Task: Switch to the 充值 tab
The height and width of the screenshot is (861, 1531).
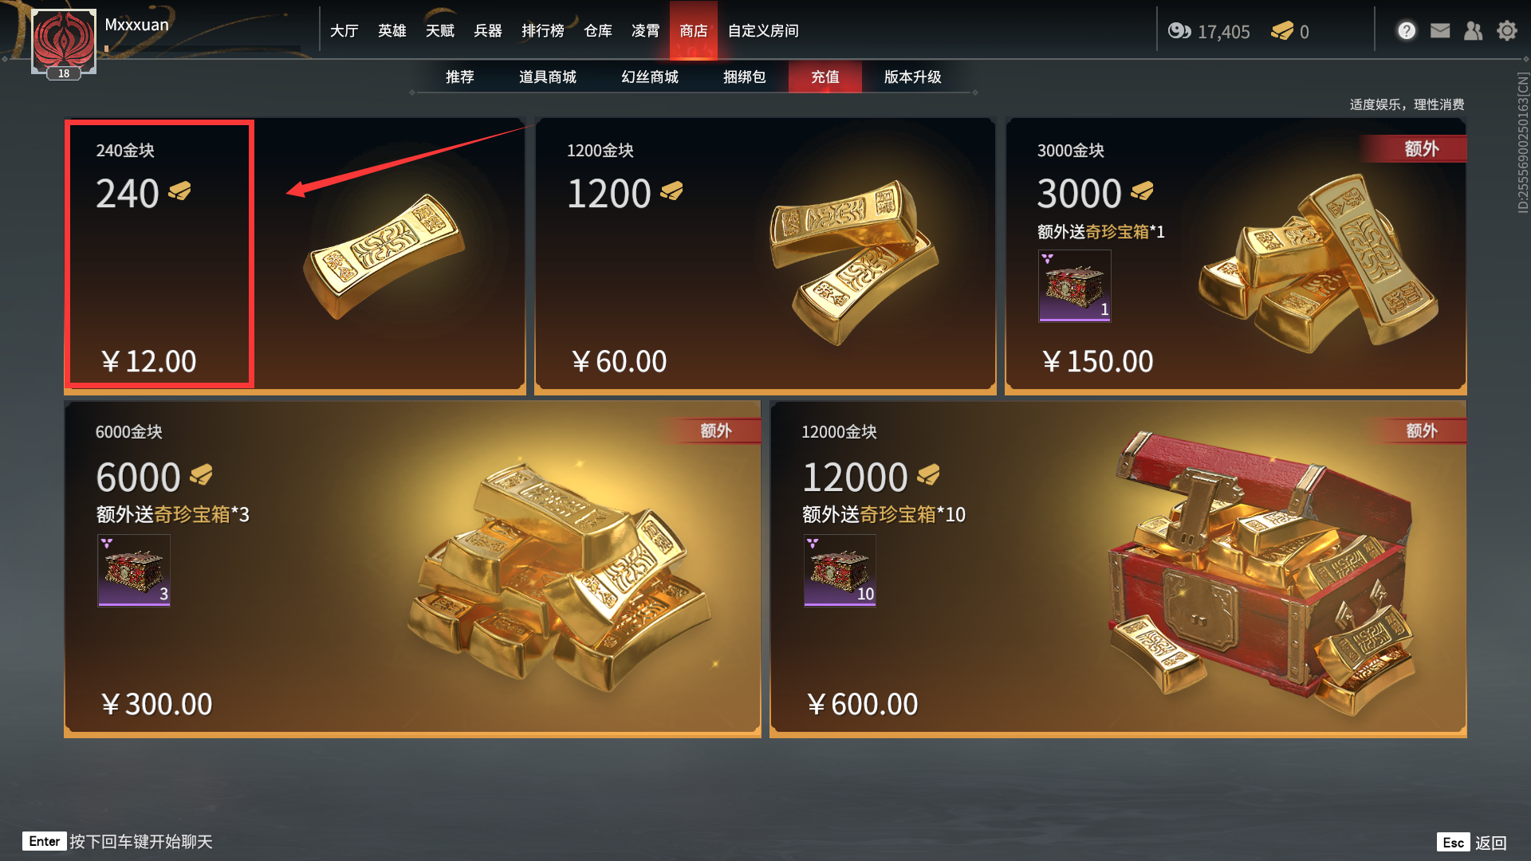Action: click(825, 77)
